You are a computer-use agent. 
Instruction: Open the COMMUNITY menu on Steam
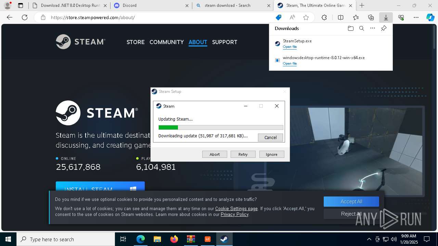(x=167, y=42)
